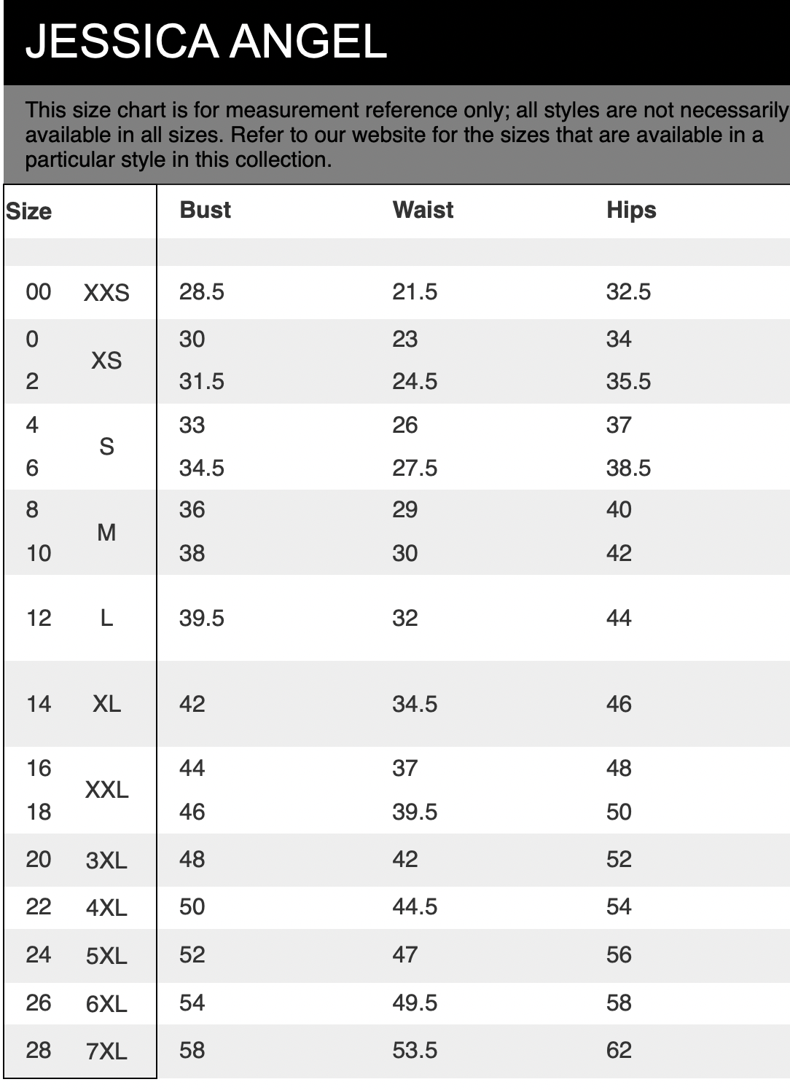Click the 5XL size label
790x1090 pixels.
coord(106,956)
